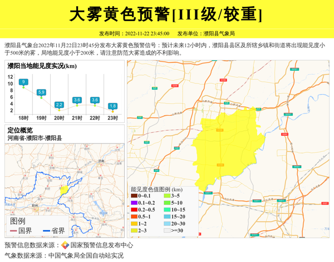334x262 pixels.
Task: Click the small yellow highlight on overview map
Action: tap(64, 190)
